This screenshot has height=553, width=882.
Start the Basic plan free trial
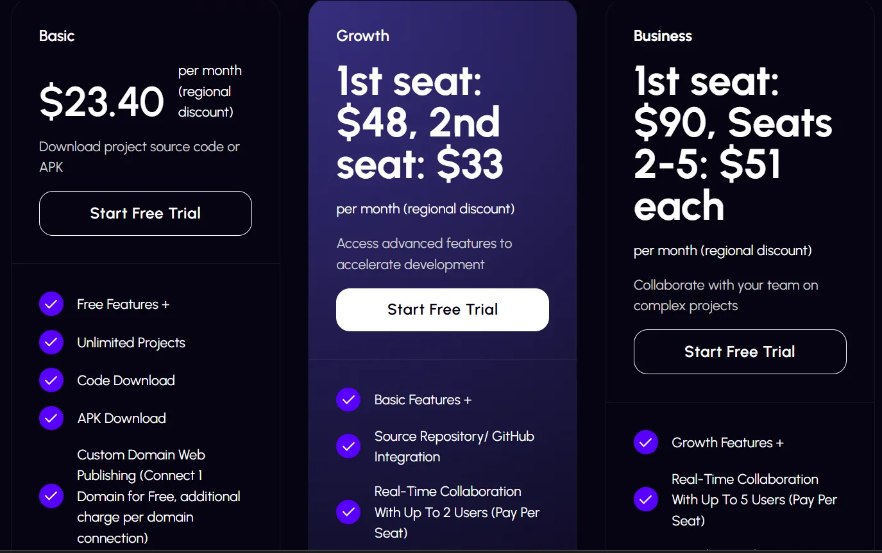(x=146, y=213)
